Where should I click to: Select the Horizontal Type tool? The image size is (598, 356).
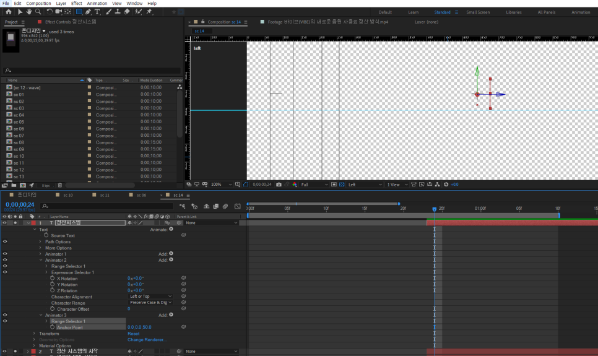(97, 12)
